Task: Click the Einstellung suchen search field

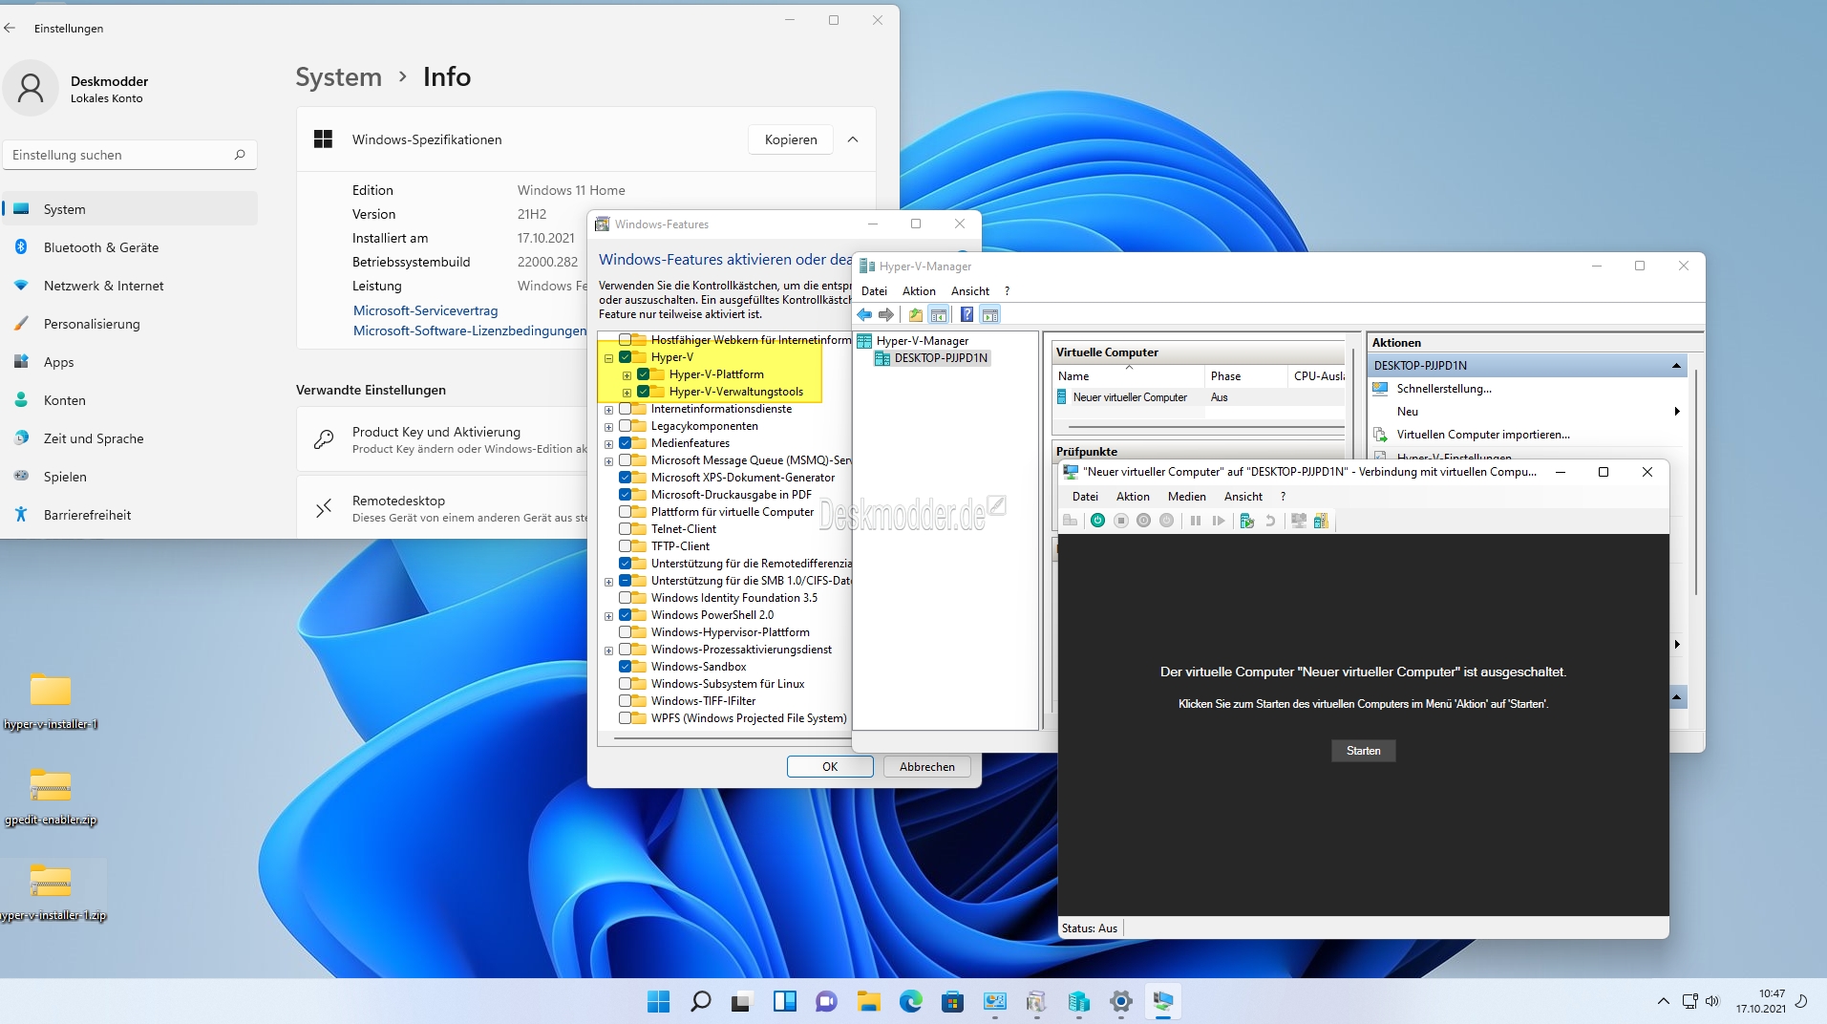Action: click(130, 155)
